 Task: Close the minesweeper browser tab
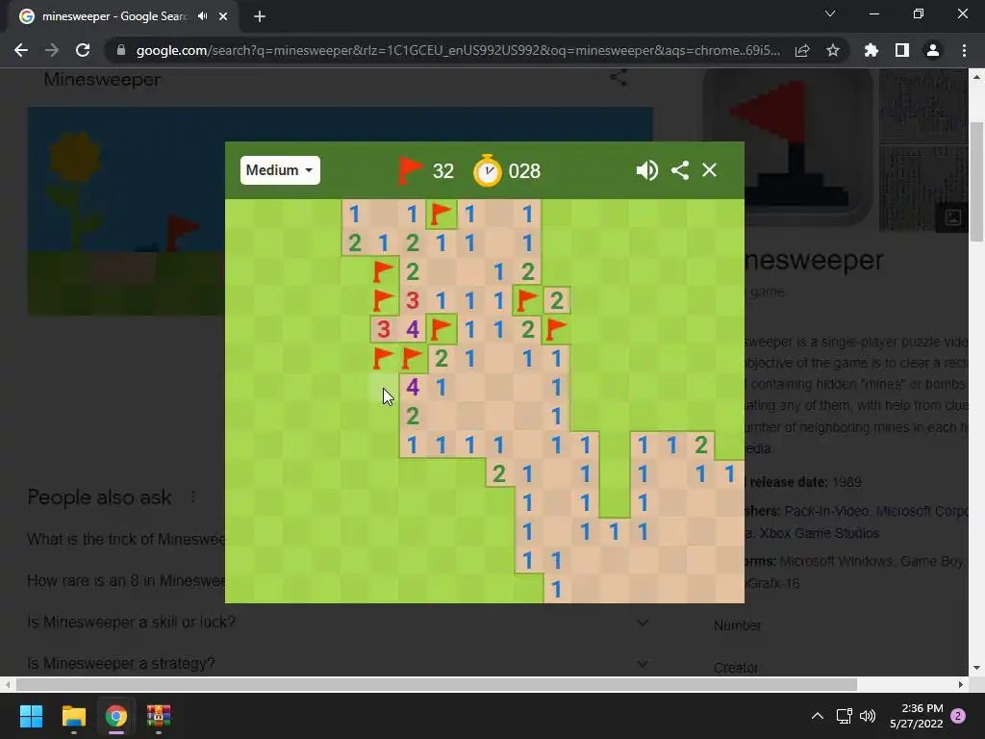point(223,16)
